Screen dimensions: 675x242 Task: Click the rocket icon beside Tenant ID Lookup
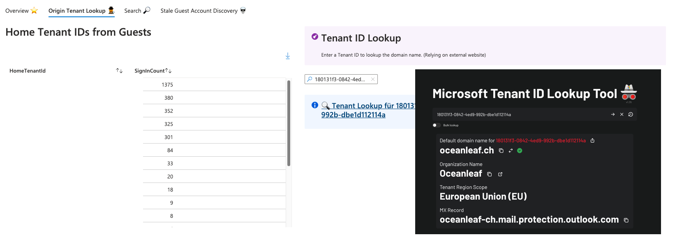click(315, 37)
